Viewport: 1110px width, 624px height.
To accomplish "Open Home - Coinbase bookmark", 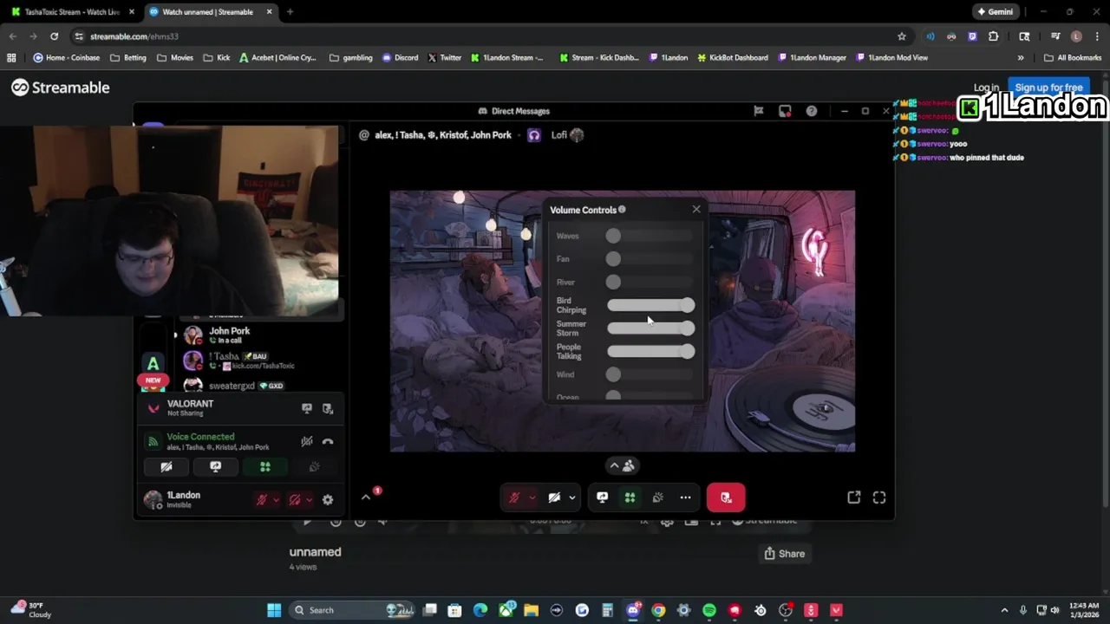I will (x=66, y=57).
